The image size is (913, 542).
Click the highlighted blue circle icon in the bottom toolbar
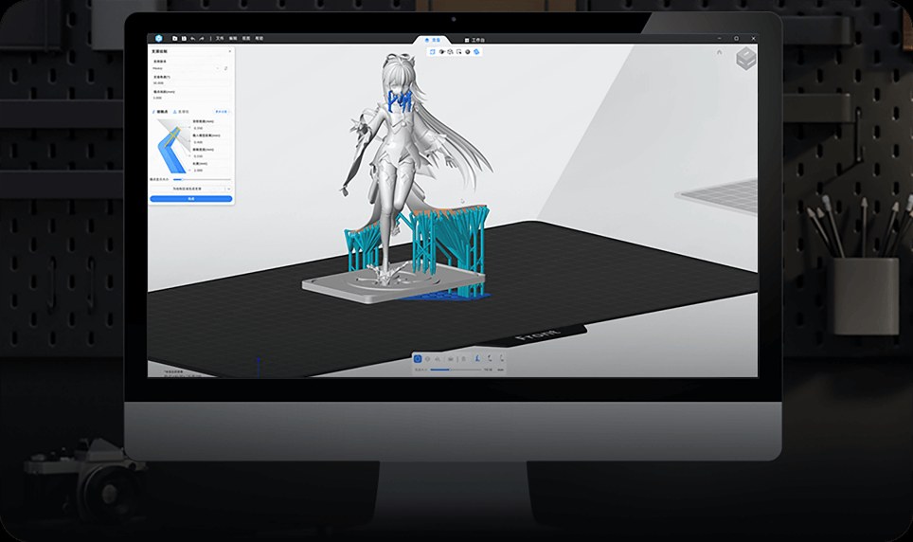[x=418, y=359]
